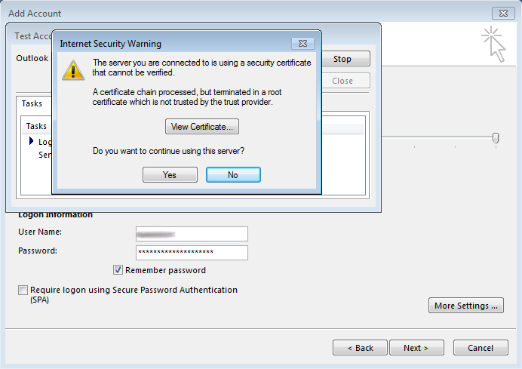Switch to the Tasks tab
Screen dimensions: 522x369
(32, 103)
